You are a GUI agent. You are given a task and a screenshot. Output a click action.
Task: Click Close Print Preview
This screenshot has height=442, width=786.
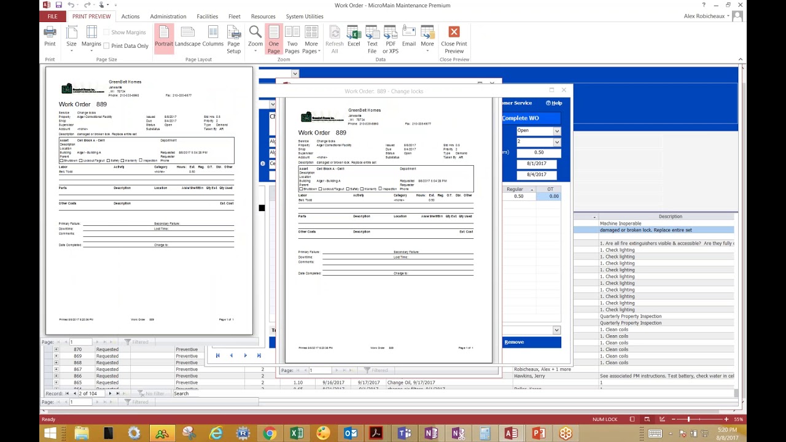click(x=454, y=40)
